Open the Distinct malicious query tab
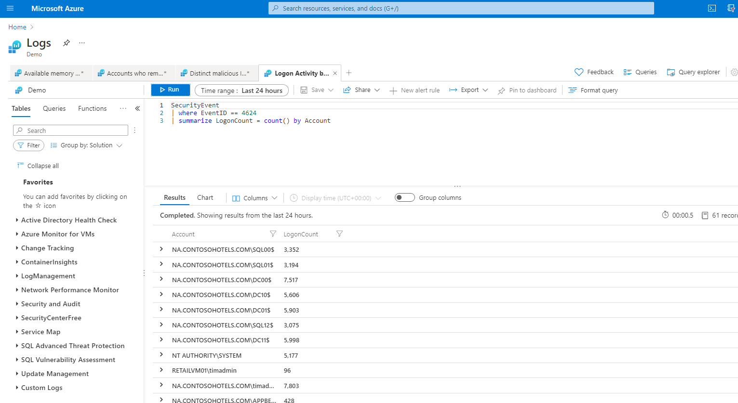738x403 pixels. point(216,73)
